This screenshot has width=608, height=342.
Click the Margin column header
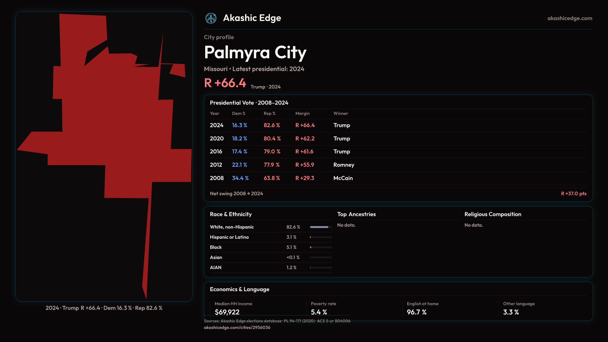click(x=302, y=113)
